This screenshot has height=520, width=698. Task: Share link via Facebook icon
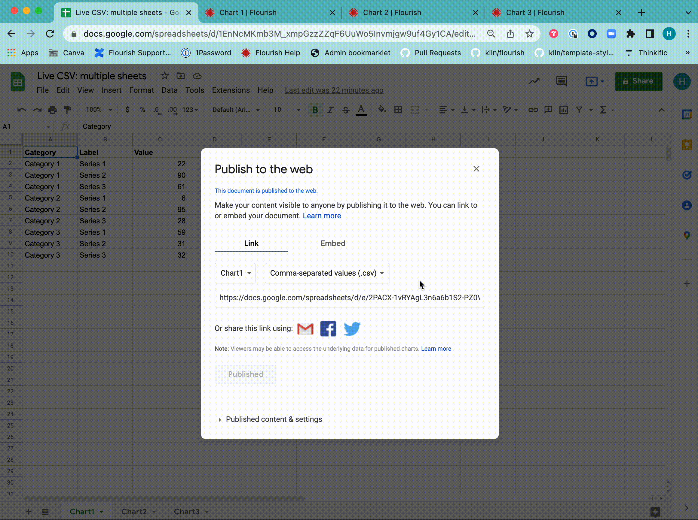pos(328,329)
